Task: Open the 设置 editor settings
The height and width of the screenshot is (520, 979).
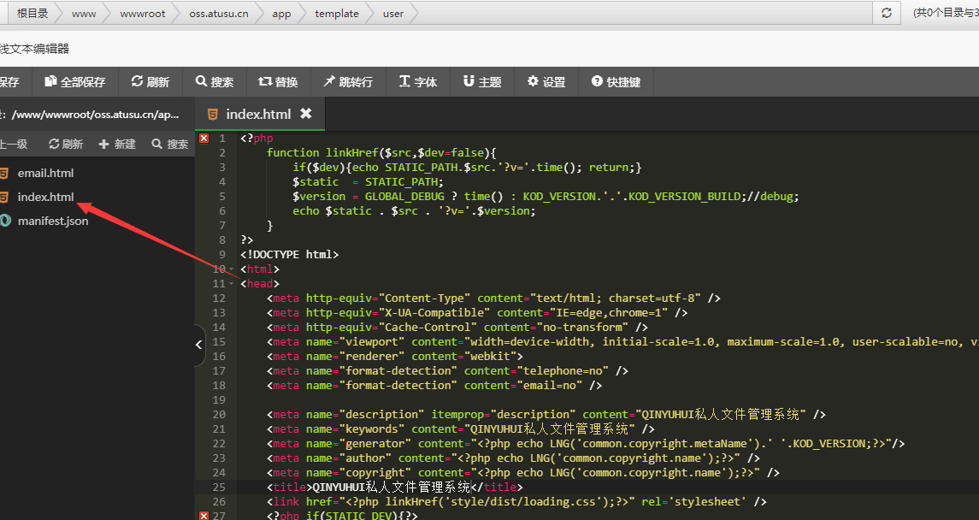Action: pyautogui.click(x=546, y=82)
